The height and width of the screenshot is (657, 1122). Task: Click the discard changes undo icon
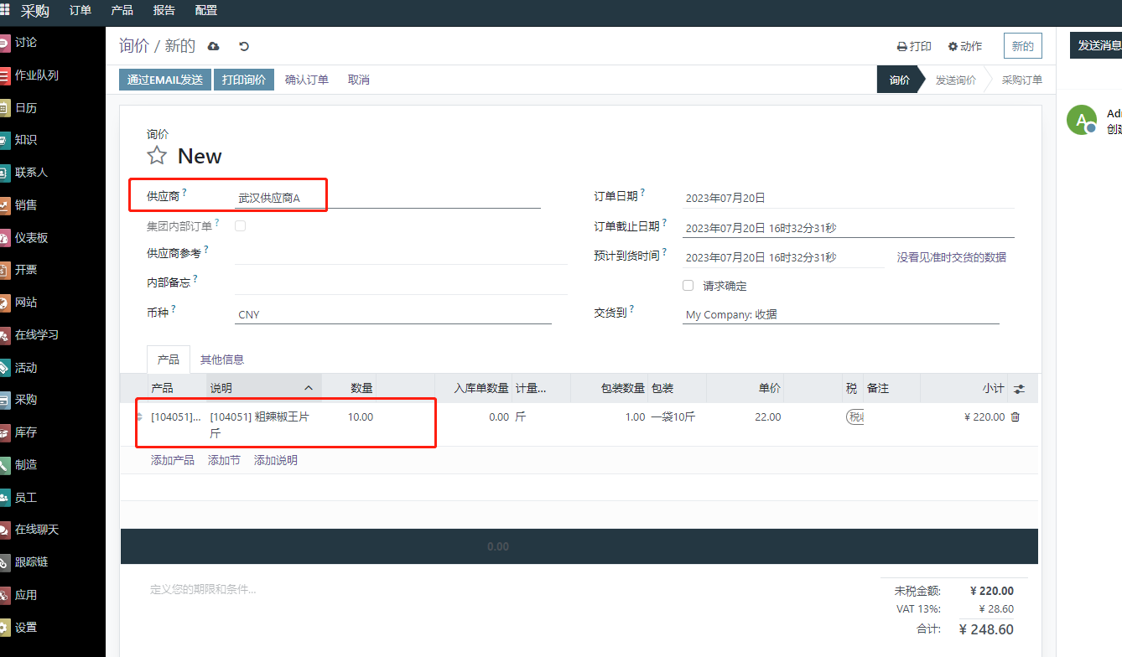[x=244, y=46]
